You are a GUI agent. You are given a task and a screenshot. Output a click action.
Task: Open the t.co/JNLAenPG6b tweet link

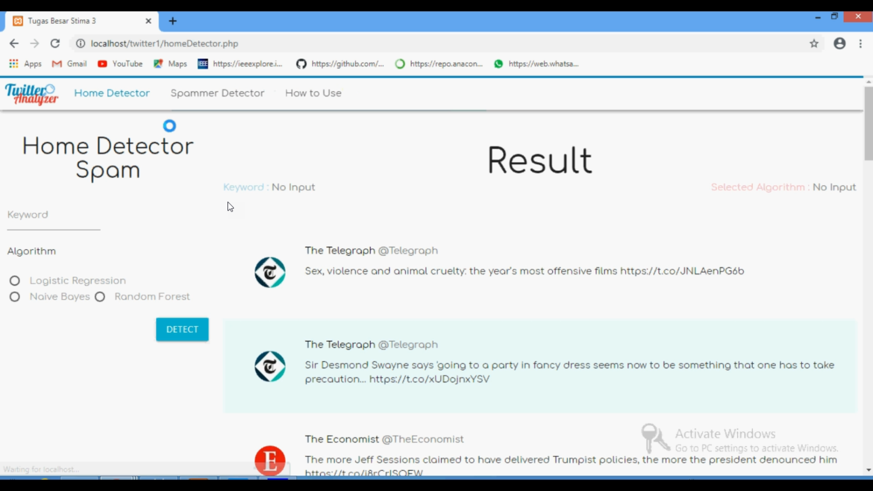tap(682, 271)
